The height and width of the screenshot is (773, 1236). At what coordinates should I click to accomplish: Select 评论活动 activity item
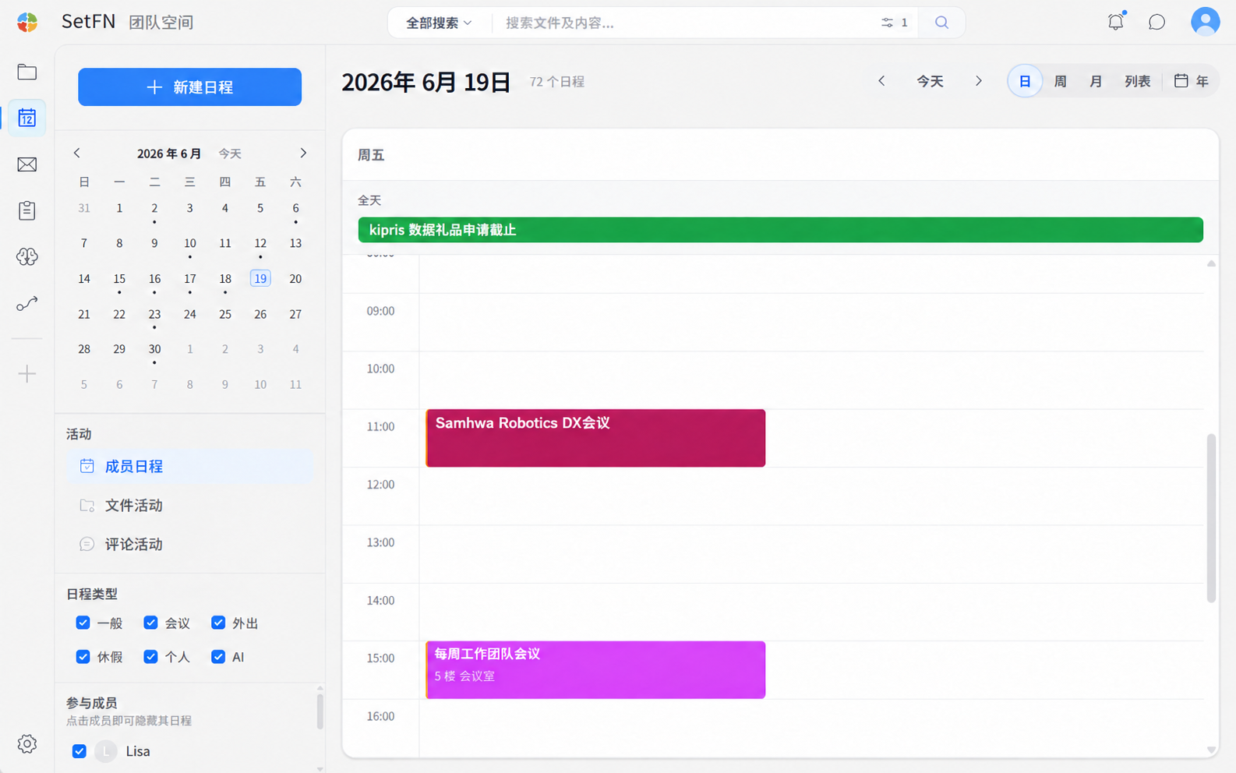[189, 544]
